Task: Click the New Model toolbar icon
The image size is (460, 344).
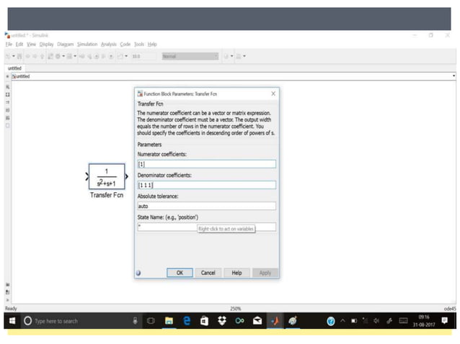Action: pos(8,56)
